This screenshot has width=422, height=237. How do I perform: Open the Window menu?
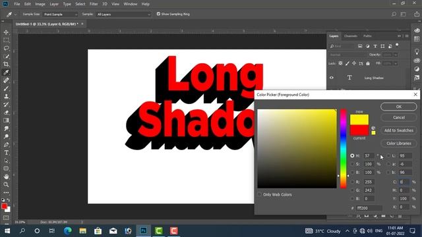click(131, 4)
